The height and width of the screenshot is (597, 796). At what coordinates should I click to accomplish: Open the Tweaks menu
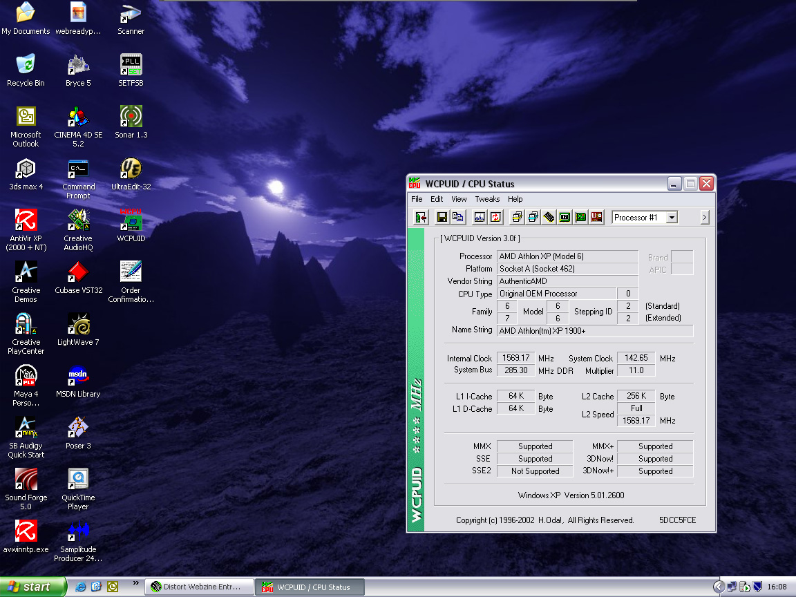[487, 199]
